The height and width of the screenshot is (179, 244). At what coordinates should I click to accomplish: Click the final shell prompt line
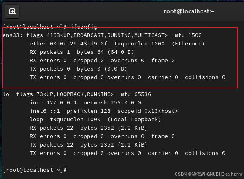[x=35, y=170]
